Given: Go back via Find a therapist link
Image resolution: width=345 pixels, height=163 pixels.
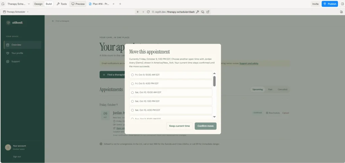Looking at the screenshot, I should coord(61,21).
